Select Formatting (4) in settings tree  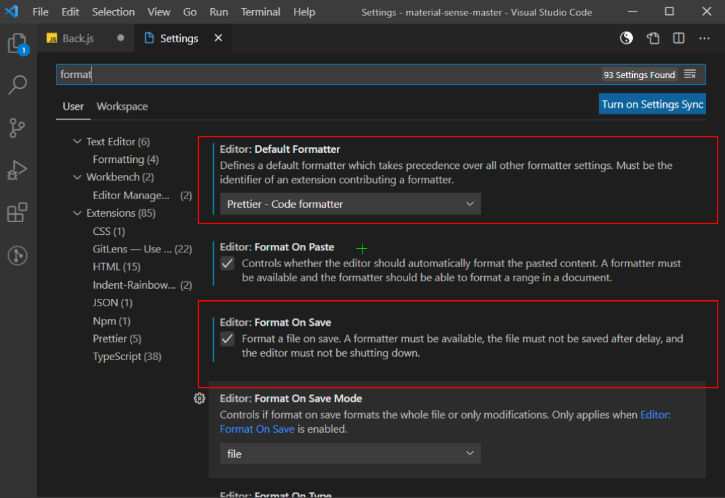pos(125,159)
